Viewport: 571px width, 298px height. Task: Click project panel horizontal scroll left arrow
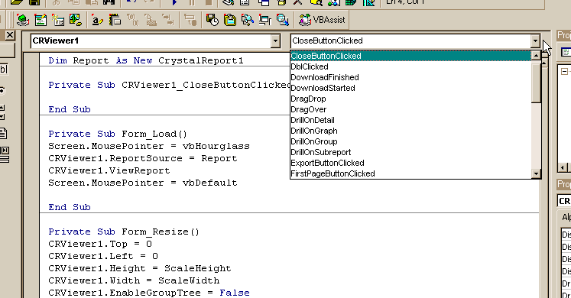563,167
